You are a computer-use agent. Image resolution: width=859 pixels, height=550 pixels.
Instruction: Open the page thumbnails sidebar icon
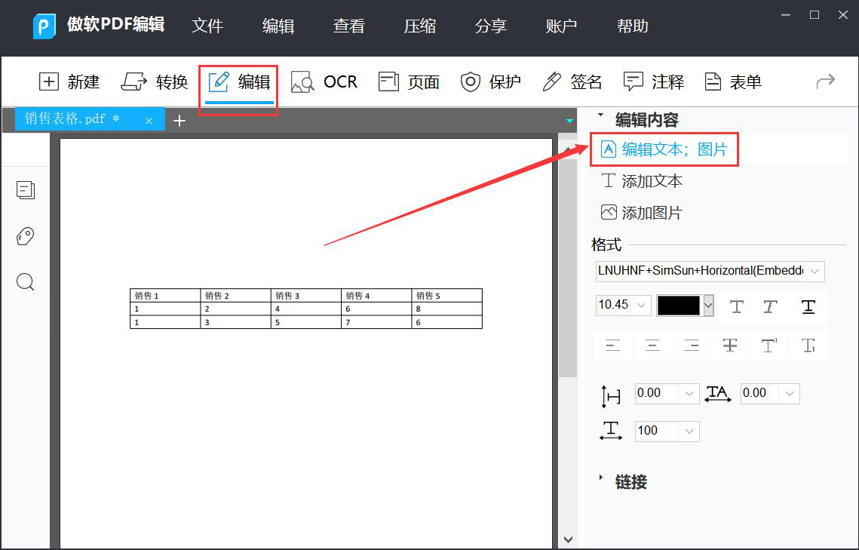click(25, 190)
